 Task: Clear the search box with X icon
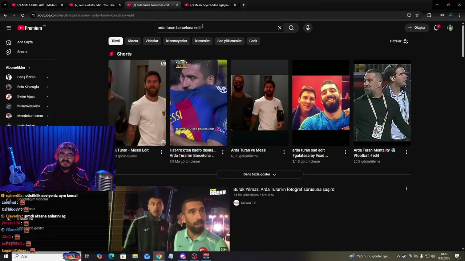(280, 28)
